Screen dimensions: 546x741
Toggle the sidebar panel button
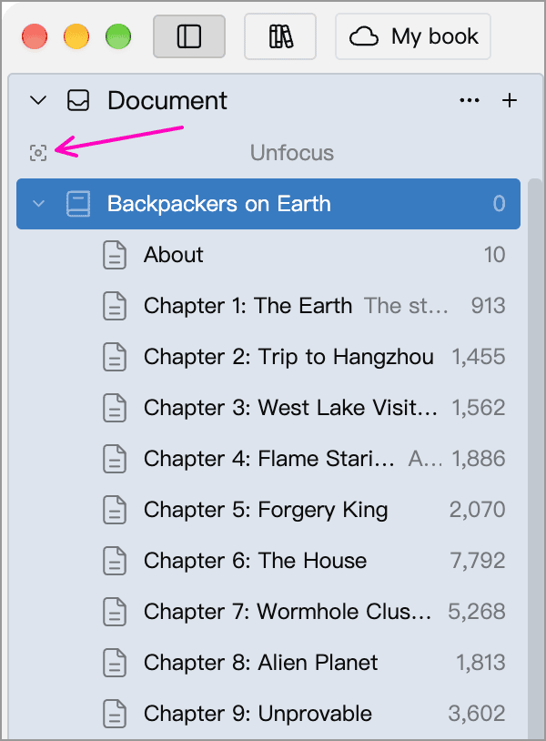(189, 36)
